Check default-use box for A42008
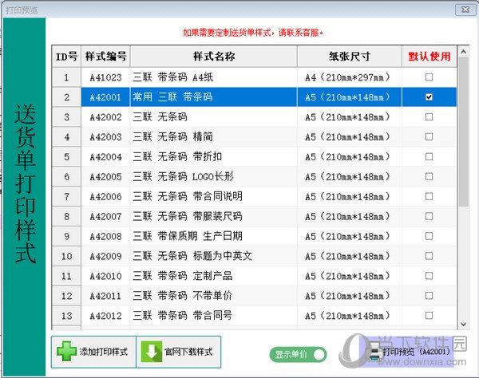The height and width of the screenshot is (378, 479). coord(429,236)
